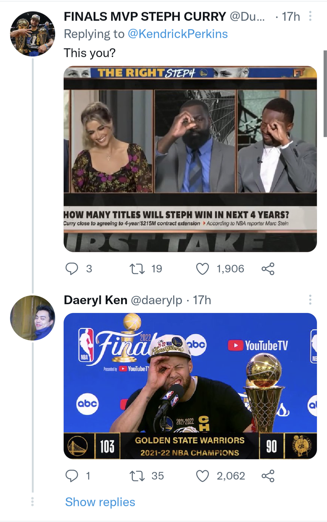Click the Daeryl Ken display name

coord(95,300)
